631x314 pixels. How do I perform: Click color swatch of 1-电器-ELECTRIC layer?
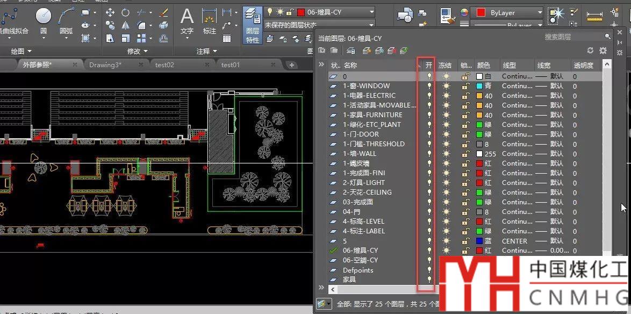[x=479, y=96]
